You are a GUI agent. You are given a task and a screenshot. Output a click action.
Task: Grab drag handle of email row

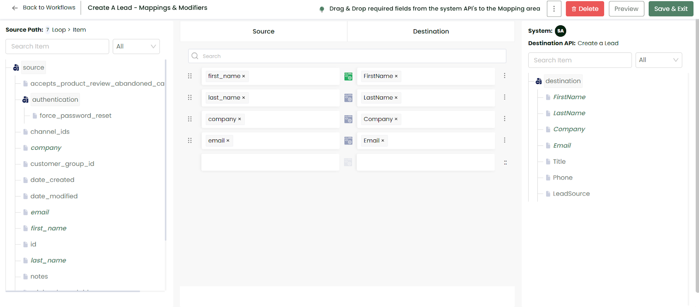pyautogui.click(x=190, y=140)
